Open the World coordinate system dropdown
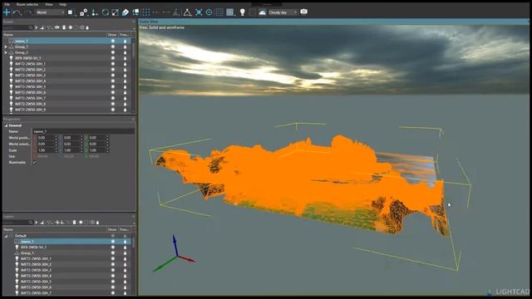532x299 pixels. (50, 12)
